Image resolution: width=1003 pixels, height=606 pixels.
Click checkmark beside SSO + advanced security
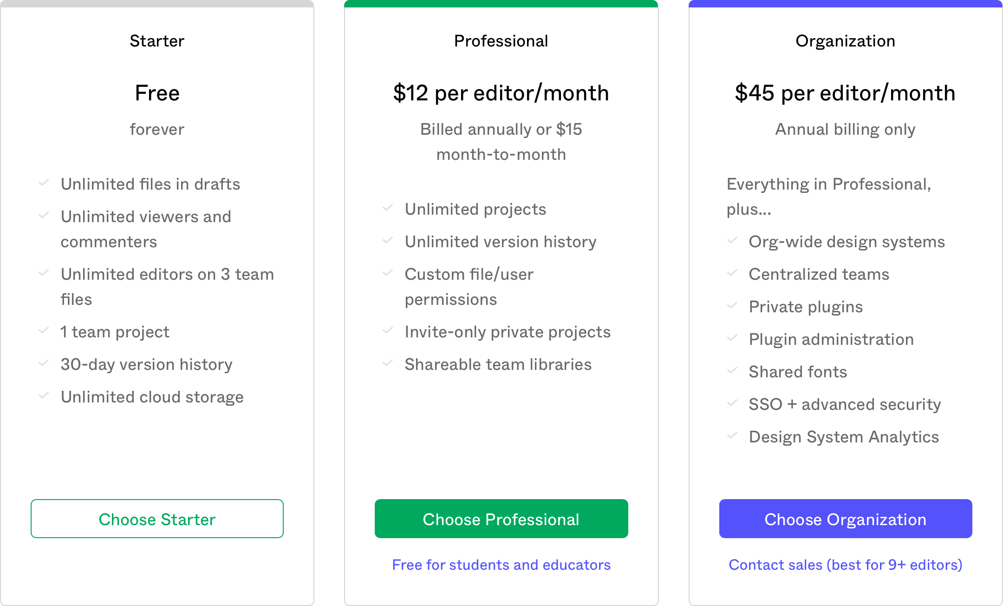[x=732, y=403]
